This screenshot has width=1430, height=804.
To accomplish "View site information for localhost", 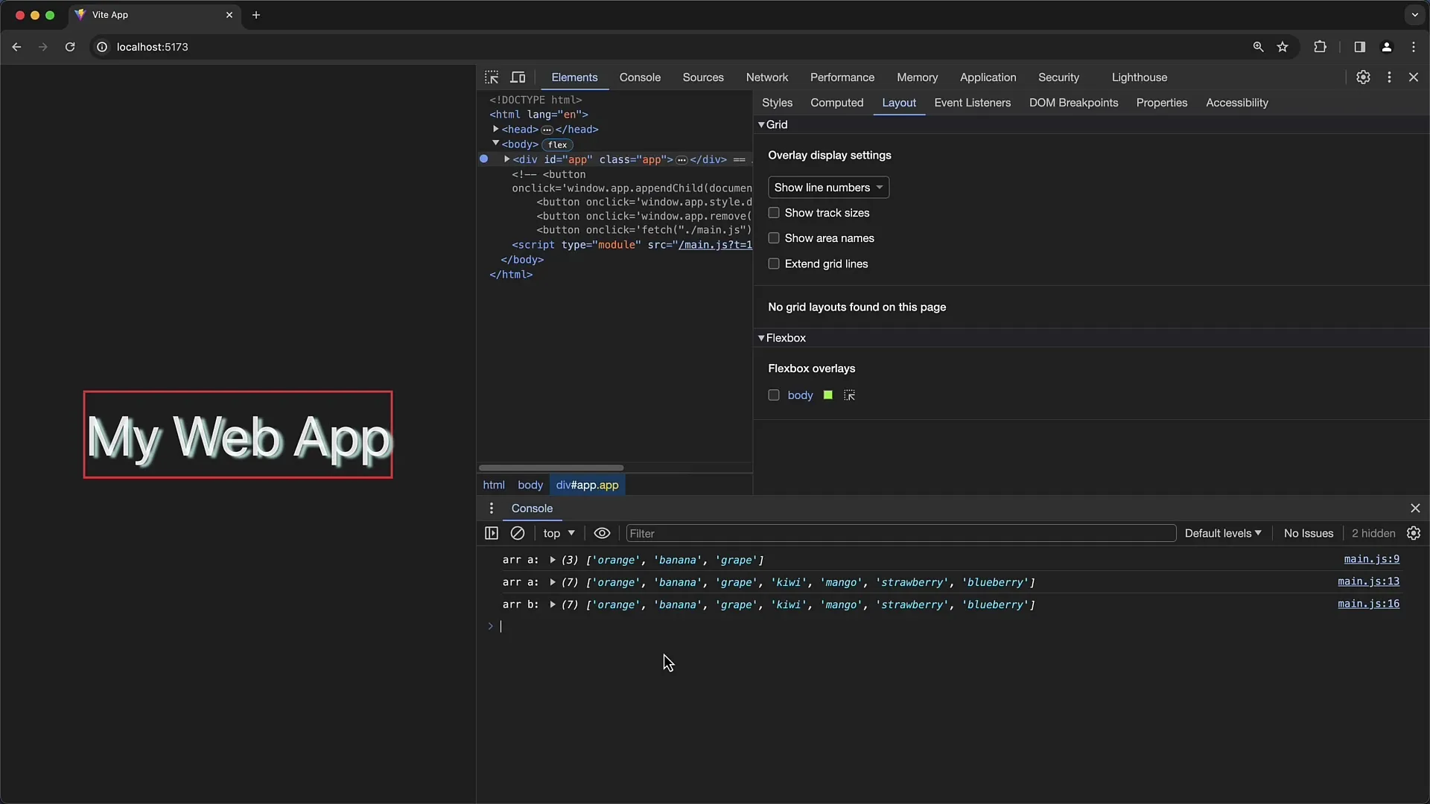I will pos(102,47).
